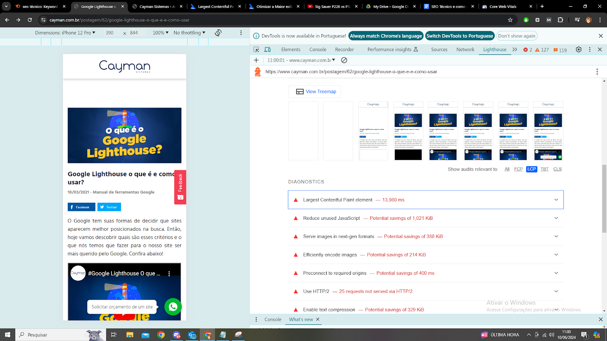The height and width of the screenshot is (341, 607).
Task: Click the red Feedback side tab
Action: (180, 187)
